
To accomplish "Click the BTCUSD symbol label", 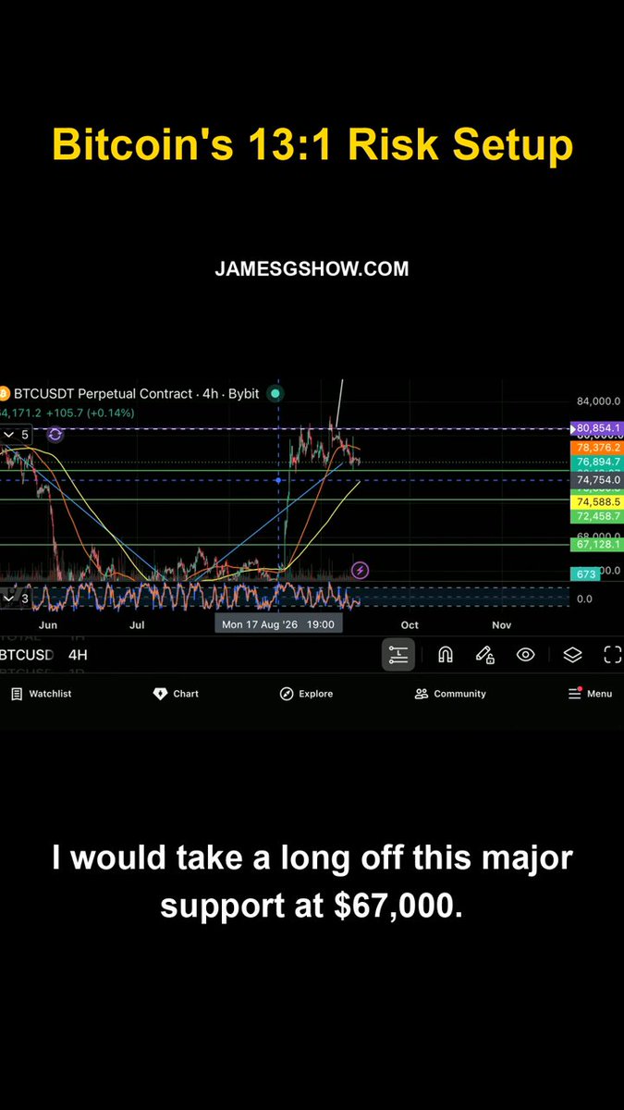I will point(27,655).
